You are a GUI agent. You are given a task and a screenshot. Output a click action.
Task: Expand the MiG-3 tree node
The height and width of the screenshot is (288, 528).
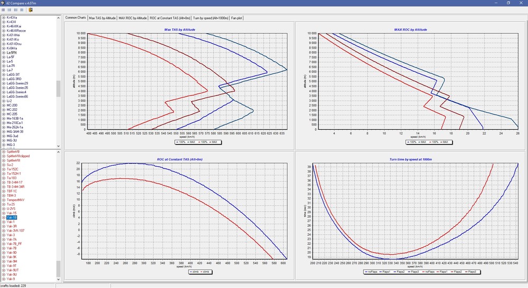point(4,145)
